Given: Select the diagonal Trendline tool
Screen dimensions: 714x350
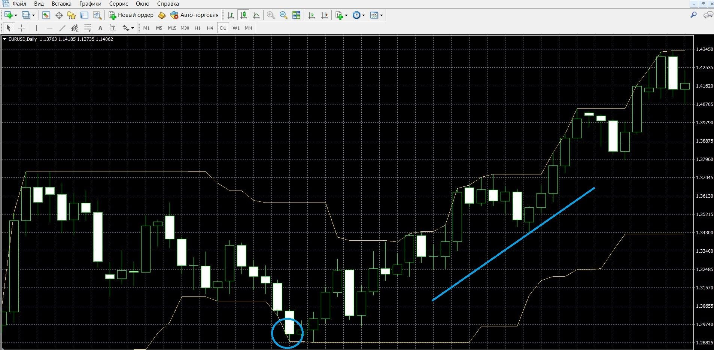Looking at the screenshot, I should 62,28.
